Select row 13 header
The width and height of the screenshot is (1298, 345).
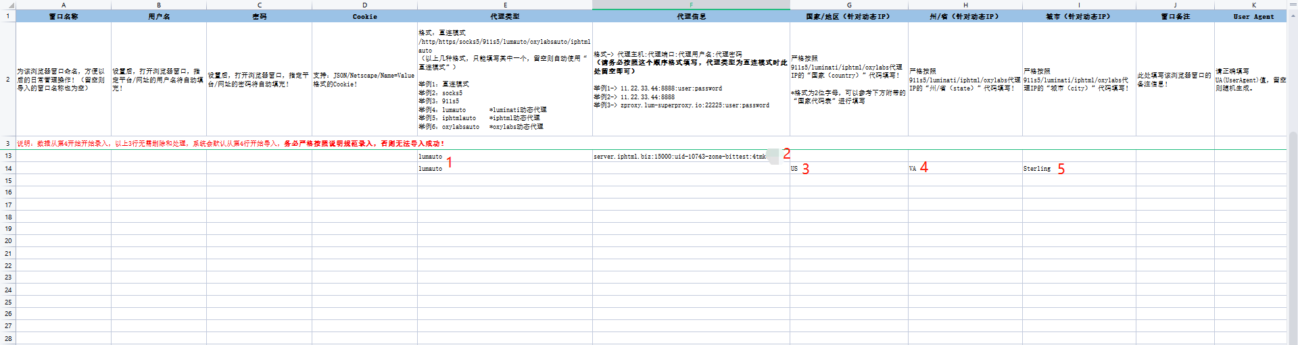[x=8, y=156]
